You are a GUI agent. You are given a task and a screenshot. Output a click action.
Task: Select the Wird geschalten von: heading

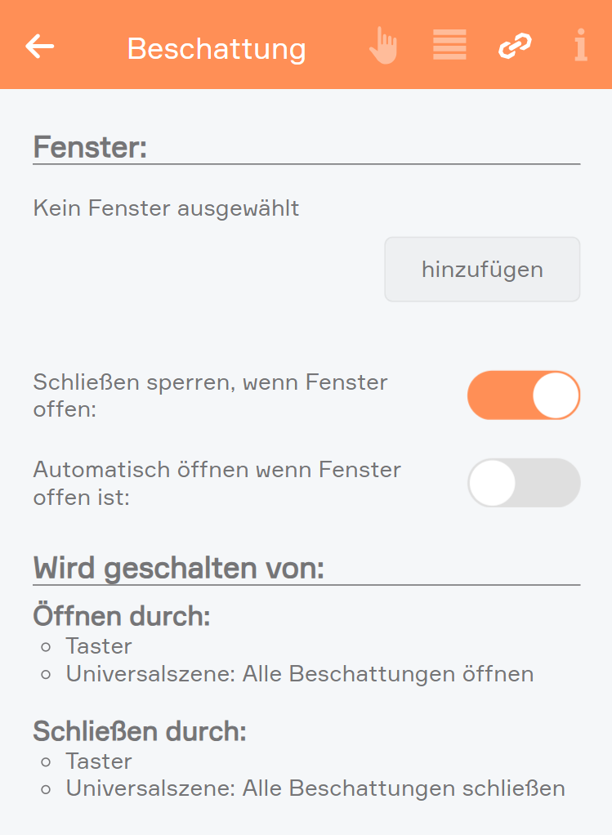click(178, 569)
